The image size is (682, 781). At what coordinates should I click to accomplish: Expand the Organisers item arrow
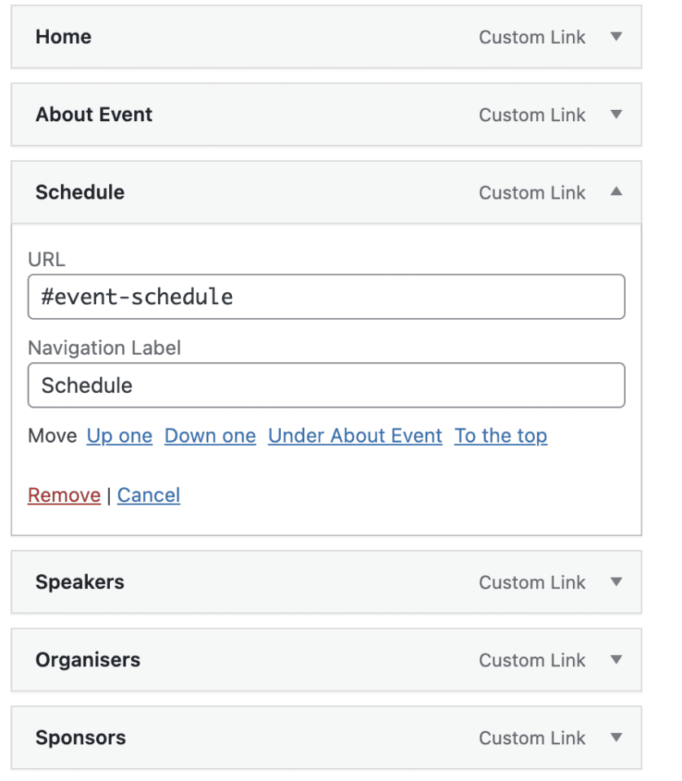pos(616,660)
